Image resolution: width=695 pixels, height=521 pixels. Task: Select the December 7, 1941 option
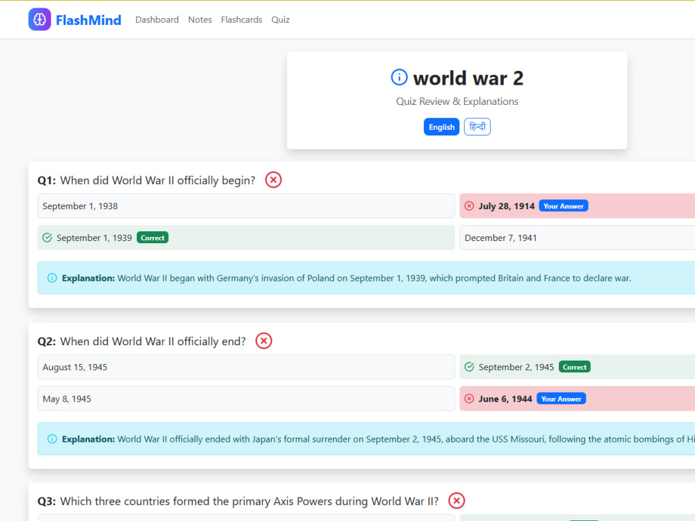(577, 238)
